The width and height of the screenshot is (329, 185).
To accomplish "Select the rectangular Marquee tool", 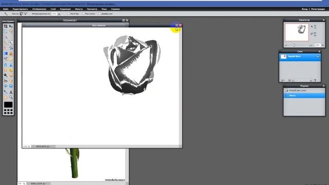I will tap(6, 31).
